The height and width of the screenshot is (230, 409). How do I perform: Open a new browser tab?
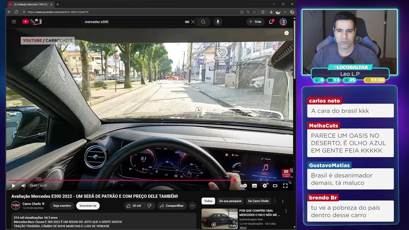point(58,4)
